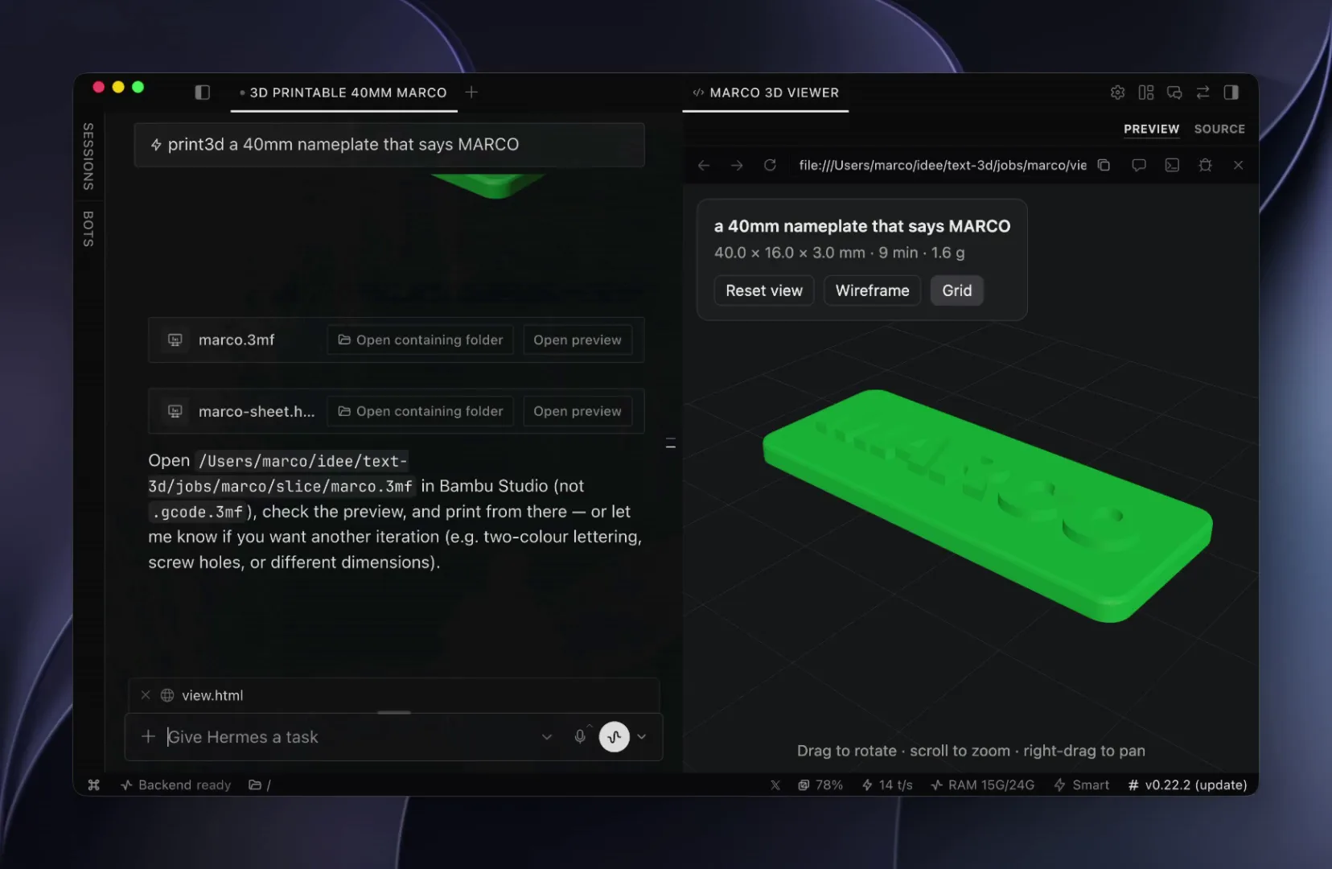Open containing folder for marco.3mf

pos(420,340)
